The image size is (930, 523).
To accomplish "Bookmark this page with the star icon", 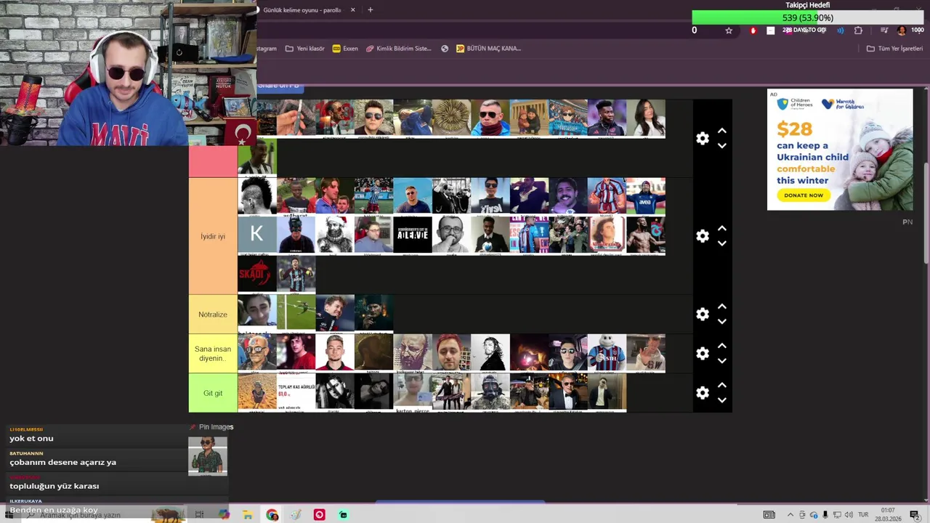I will (729, 31).
